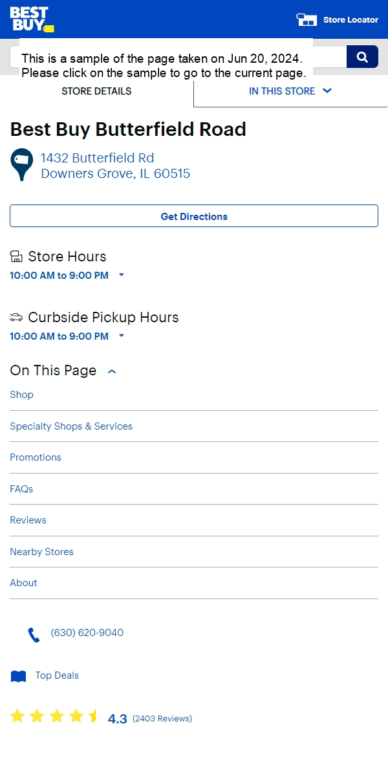388x757 pixels.
Task: Open the 2403 Reviews link
Action: (x=162, y=718)
